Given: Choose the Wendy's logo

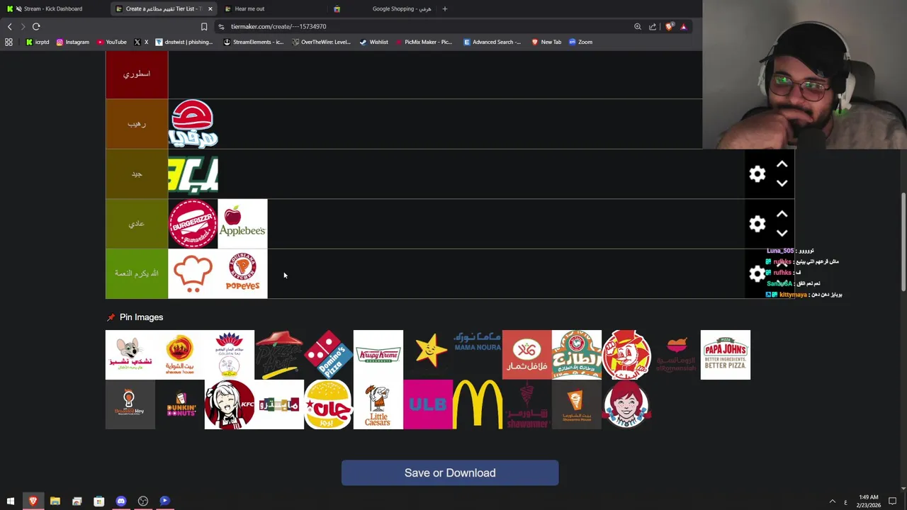Looking at the screenshot, I should tap(626, 404).
